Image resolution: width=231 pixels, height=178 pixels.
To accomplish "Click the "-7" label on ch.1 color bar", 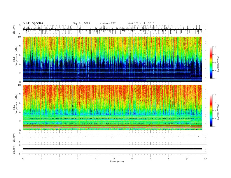I will point(215,79).
